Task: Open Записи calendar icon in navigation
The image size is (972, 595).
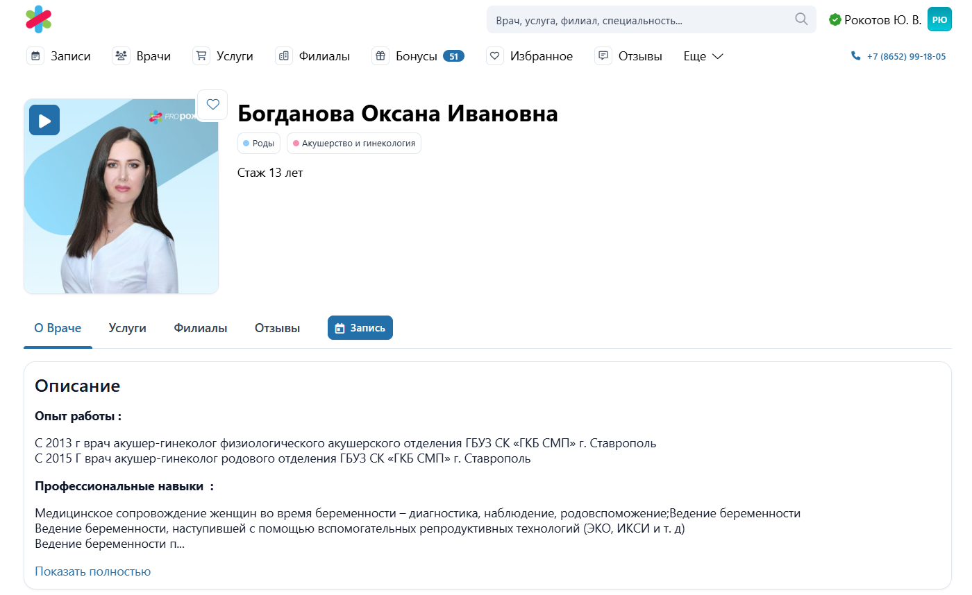Action: [36, 56]
